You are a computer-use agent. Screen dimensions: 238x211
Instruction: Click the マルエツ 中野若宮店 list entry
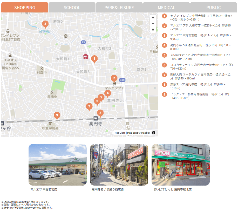tap(201, 37)
